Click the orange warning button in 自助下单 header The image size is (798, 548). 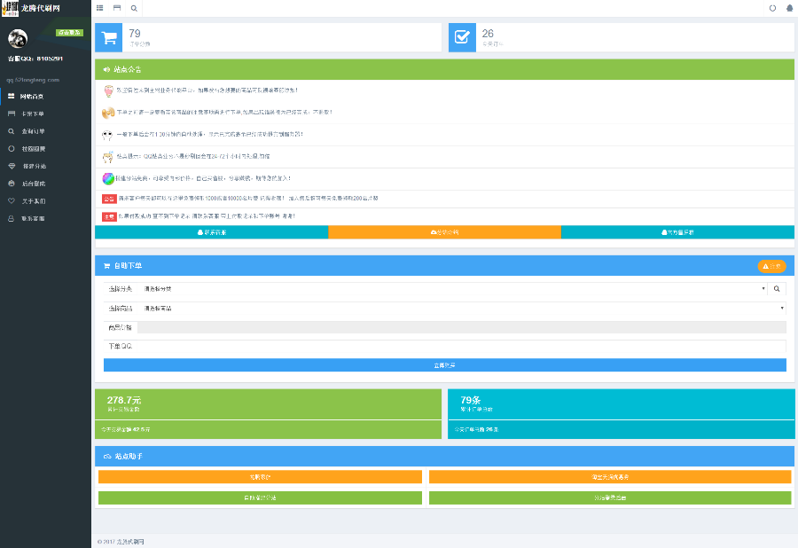pos(771,266)
